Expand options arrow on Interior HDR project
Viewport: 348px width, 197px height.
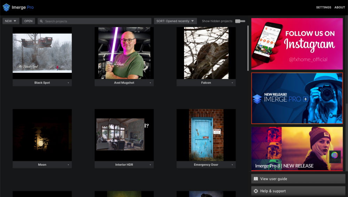(150, 165)
